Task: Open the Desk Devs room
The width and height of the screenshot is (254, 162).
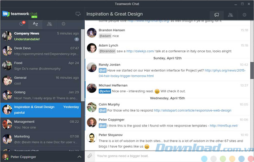Action: [41, 51]
